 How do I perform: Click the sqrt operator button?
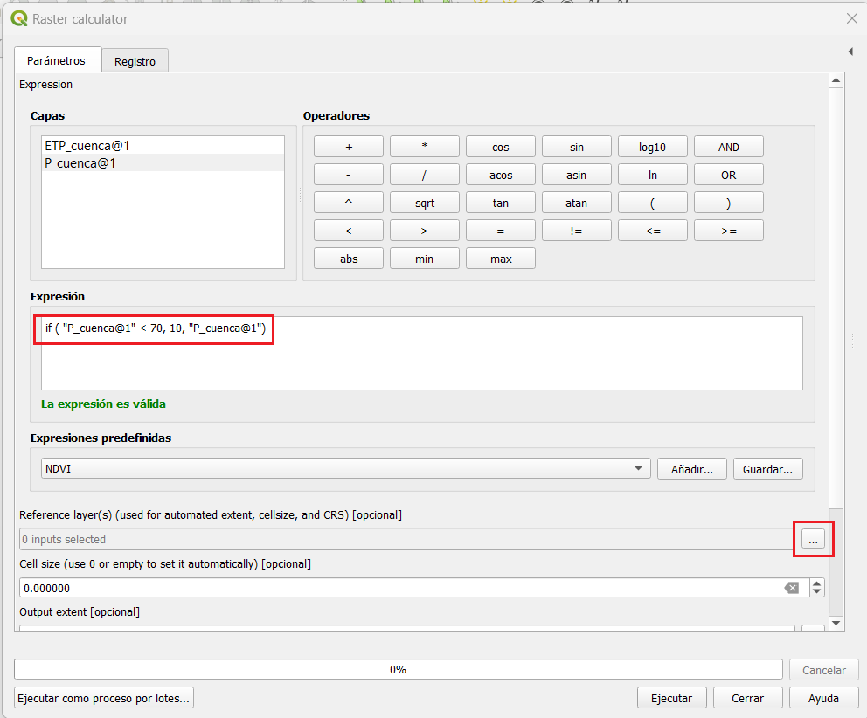coord(424,203)
